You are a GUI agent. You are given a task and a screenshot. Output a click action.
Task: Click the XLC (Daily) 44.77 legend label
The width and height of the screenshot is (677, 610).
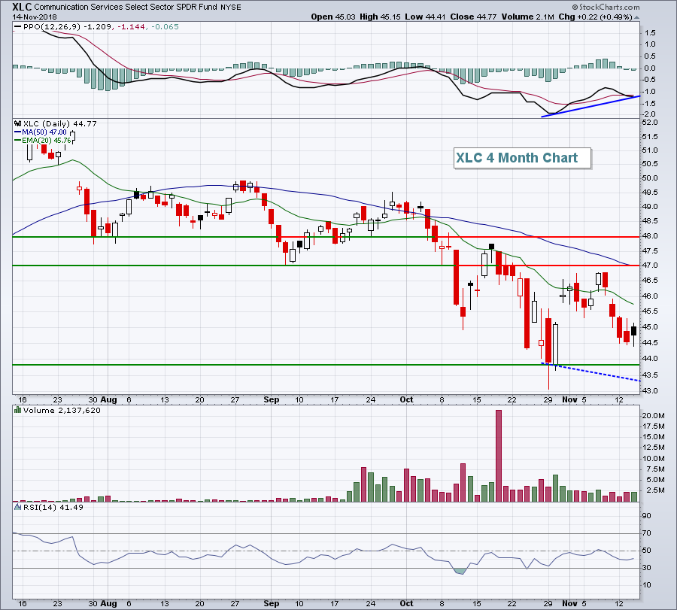(x=60, y=123)
